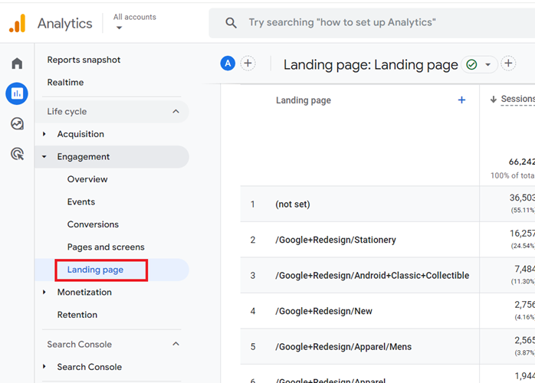
Task: Click the Engagement label
Action: pos(84,157)
